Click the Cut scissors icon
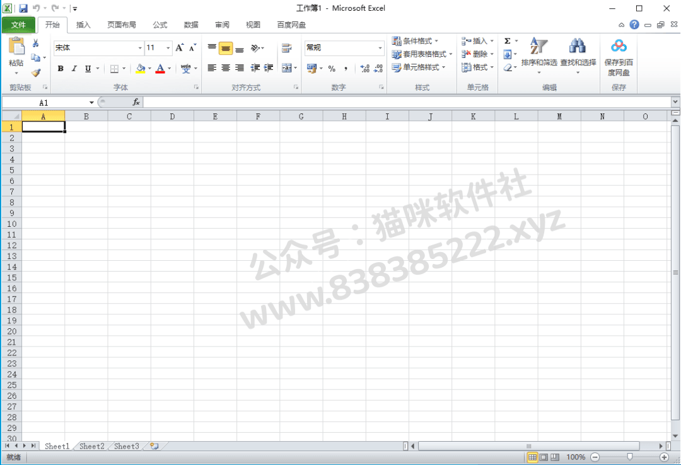Image resolution: width=681 pixels, height=465 pixels. [35, 43]
